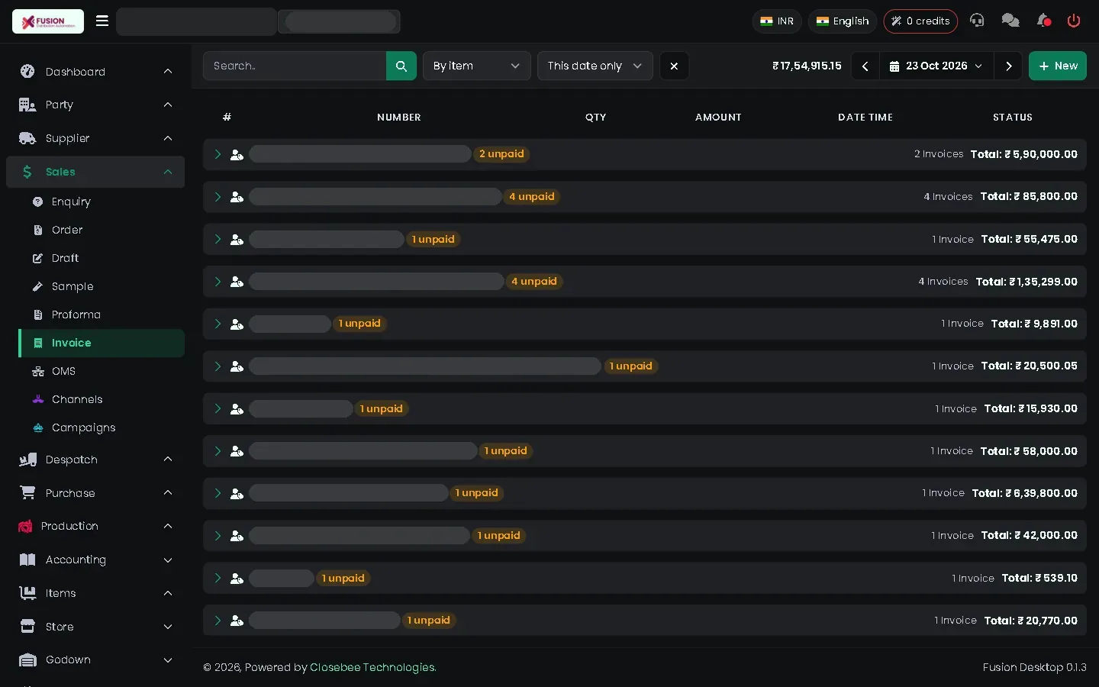
Task: Click the party icon in the ₹5,90,000.00 row
Action: click(237, 154)
